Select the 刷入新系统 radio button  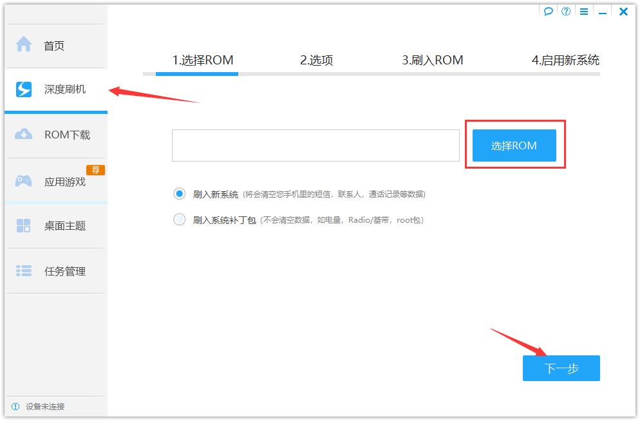point(179,193)
